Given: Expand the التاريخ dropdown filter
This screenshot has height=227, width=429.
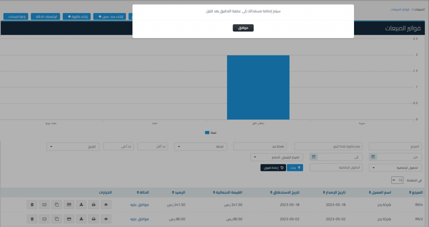Looking at the screenshot, I should pos(74,147).
